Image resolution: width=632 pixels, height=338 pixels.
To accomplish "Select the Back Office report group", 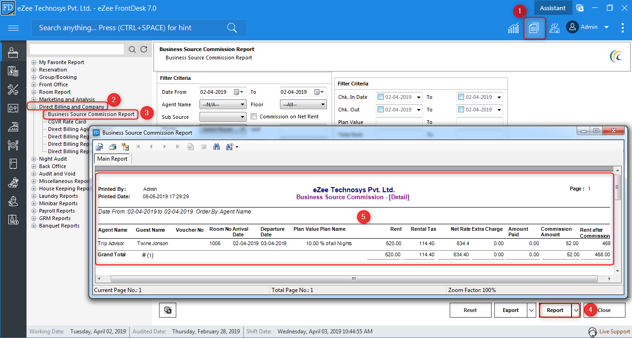I will click(53, 166).
